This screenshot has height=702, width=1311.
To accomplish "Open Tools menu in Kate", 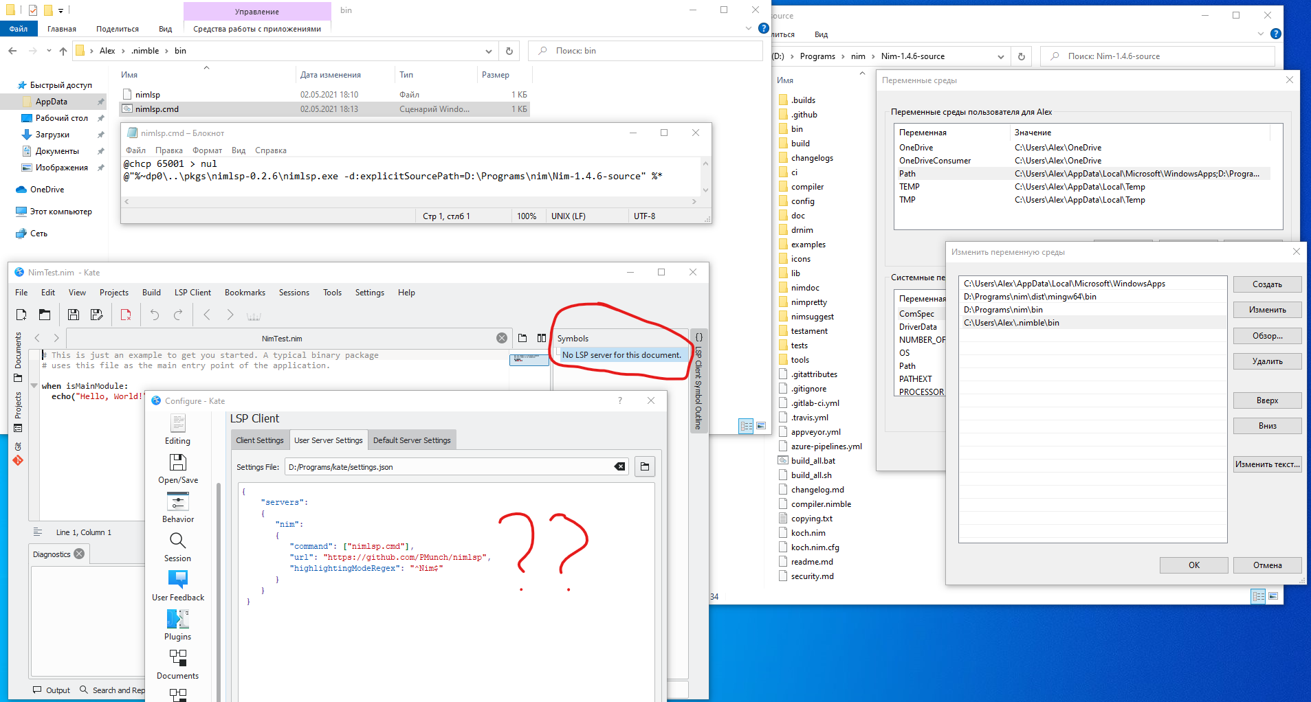I will (333, 292).
